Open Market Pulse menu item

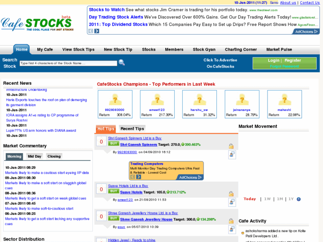point(279,49)
